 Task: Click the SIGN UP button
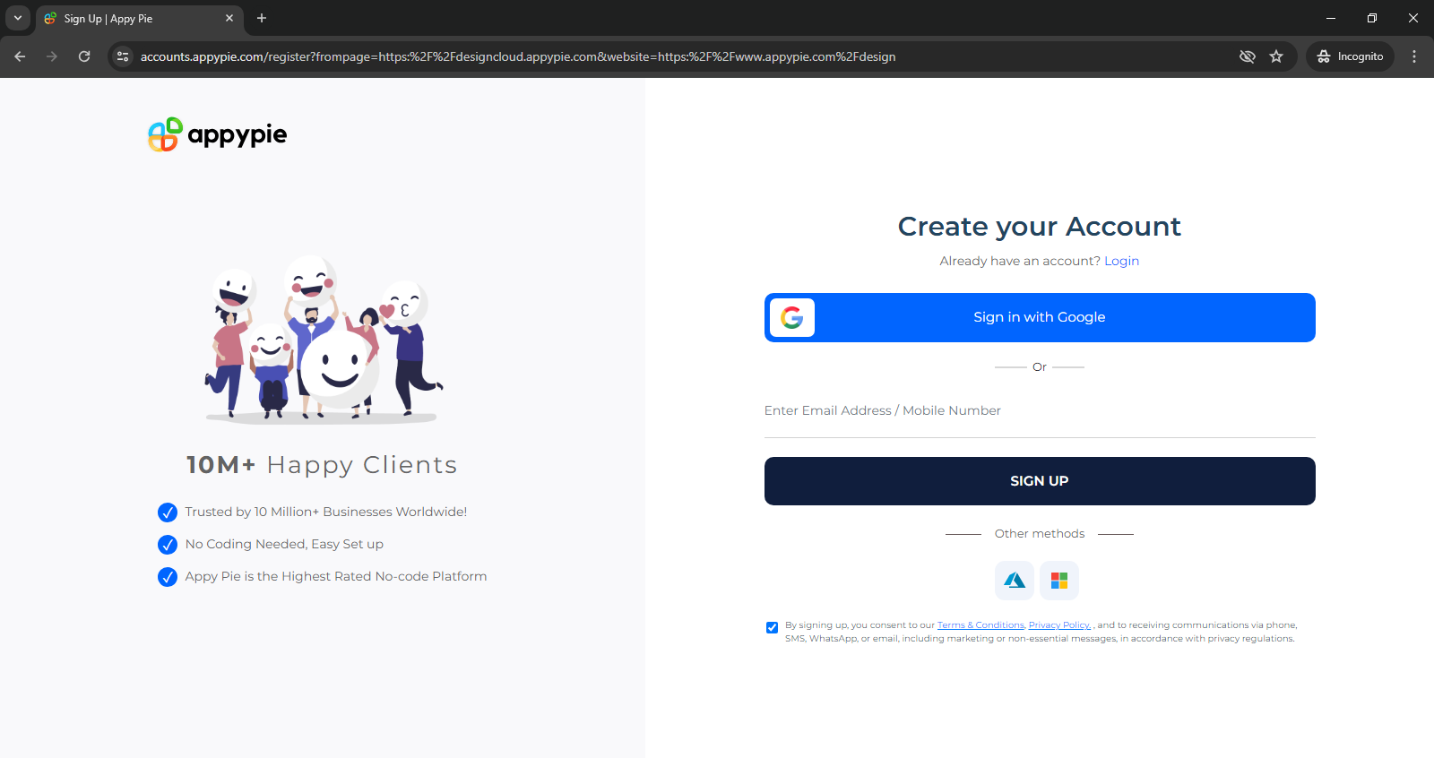pyautogui.click(x=1040, y=481)
